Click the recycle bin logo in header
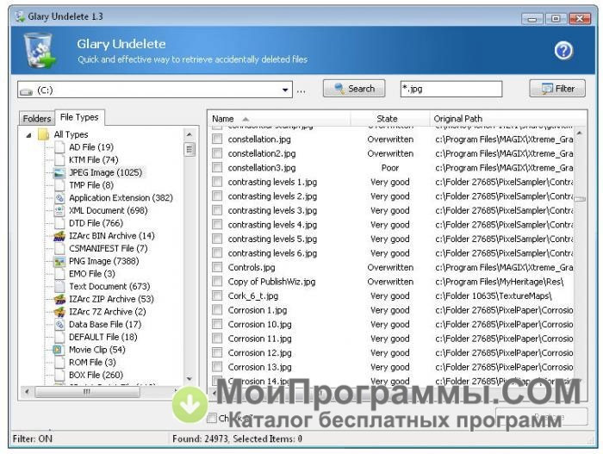This screenshot has width=603, height=454. [x=40, y=51]
